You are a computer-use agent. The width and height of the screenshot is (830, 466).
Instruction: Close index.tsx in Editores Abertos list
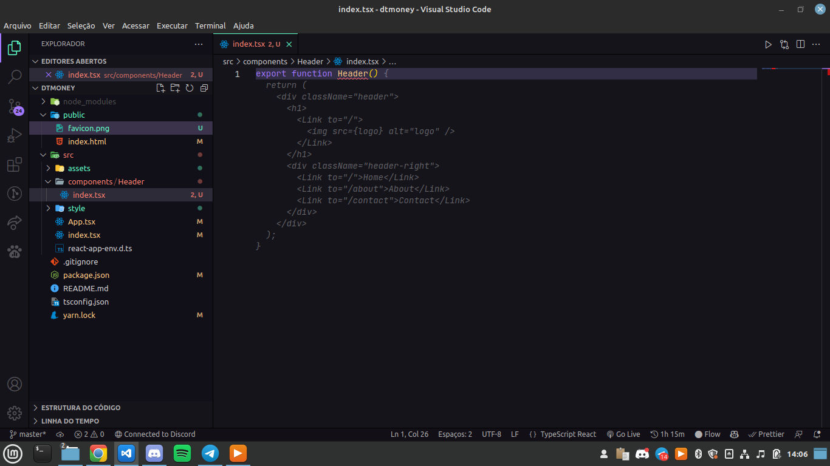coord(49,75)
